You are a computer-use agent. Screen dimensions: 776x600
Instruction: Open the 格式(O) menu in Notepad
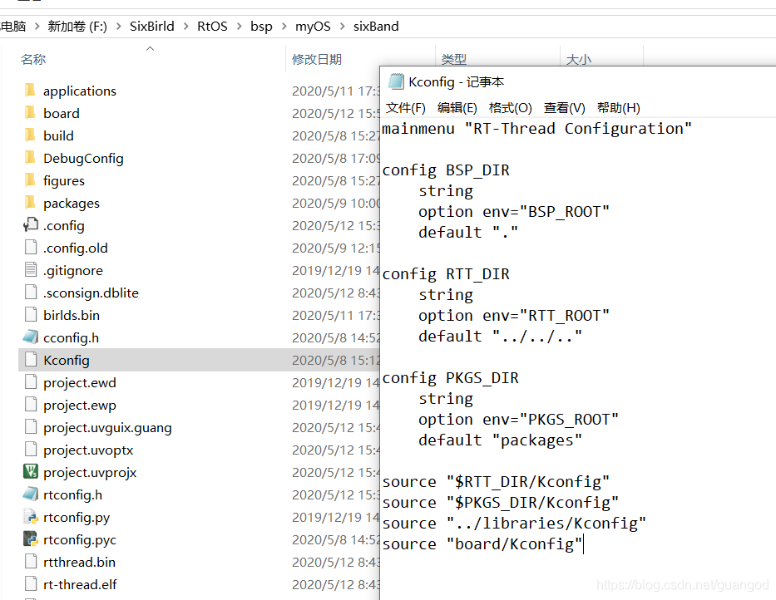click(510, 108)
